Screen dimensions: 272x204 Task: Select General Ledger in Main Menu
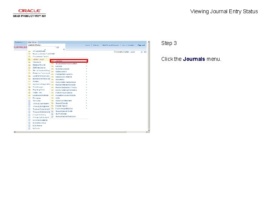click(x=38, y=59)
